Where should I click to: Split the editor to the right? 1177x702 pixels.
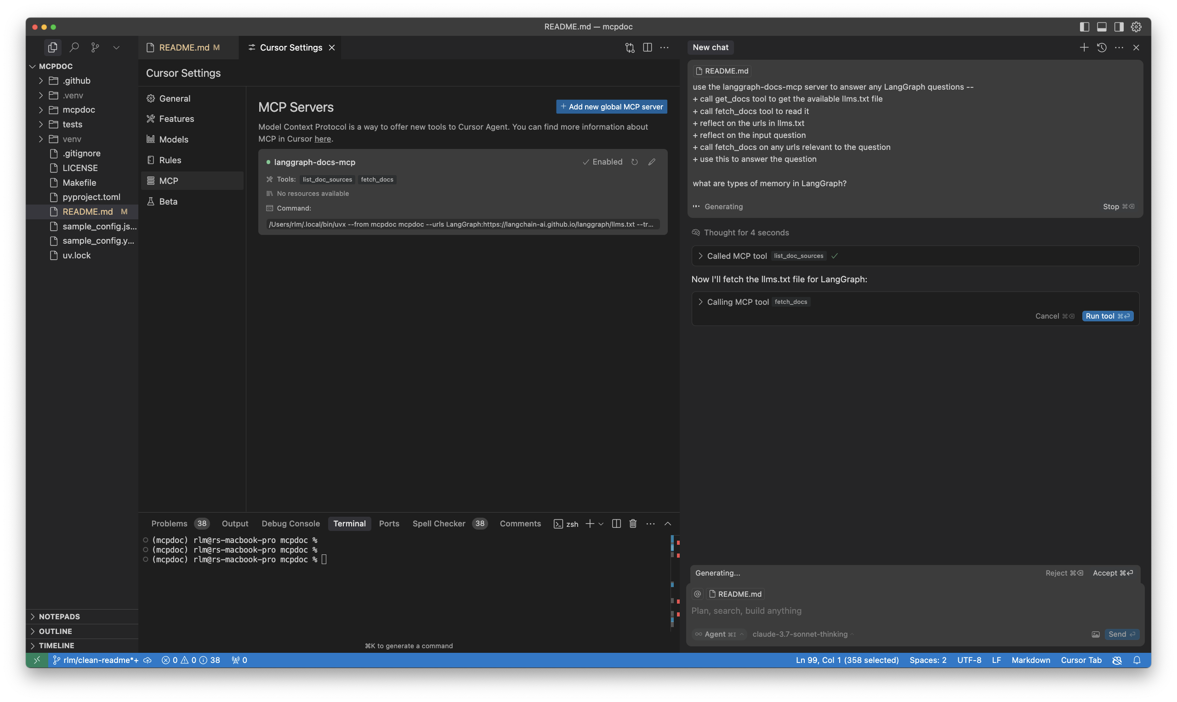click(x=648, y=47)
